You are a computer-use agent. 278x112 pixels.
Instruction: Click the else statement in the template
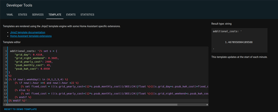click(x=21, y=90)
